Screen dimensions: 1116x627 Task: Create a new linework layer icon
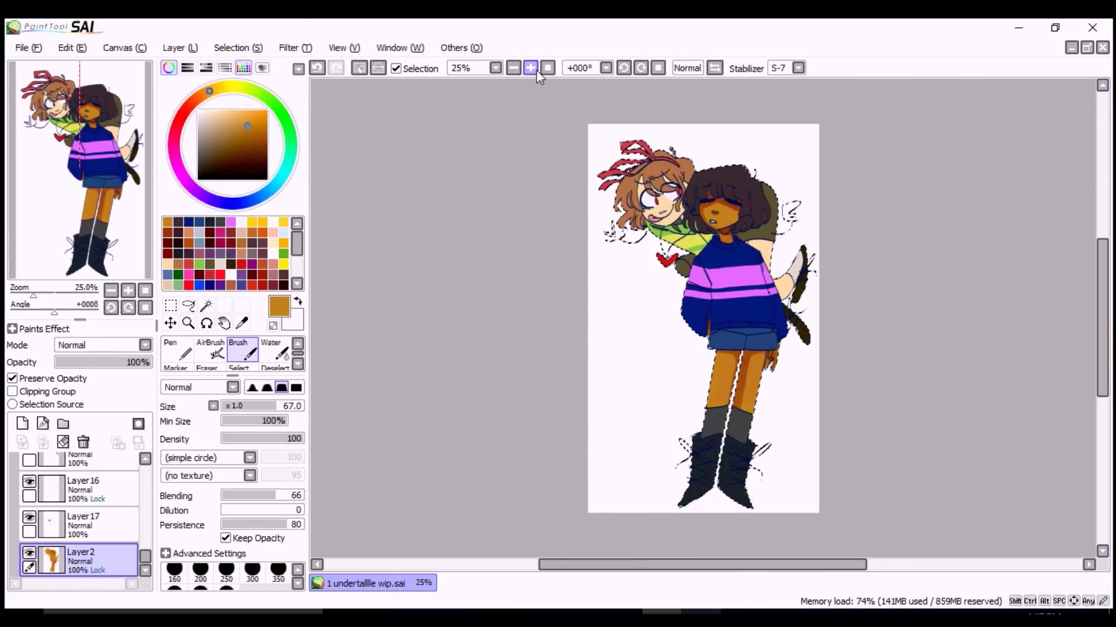click(42, 423)
